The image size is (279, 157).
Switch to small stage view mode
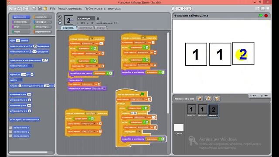(257, 9)
